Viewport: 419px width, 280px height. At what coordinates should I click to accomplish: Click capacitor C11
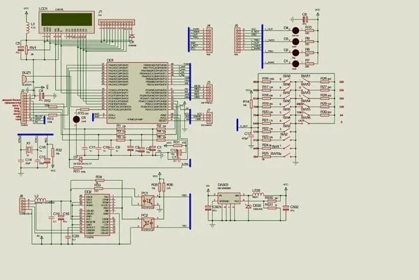(84, 148)
